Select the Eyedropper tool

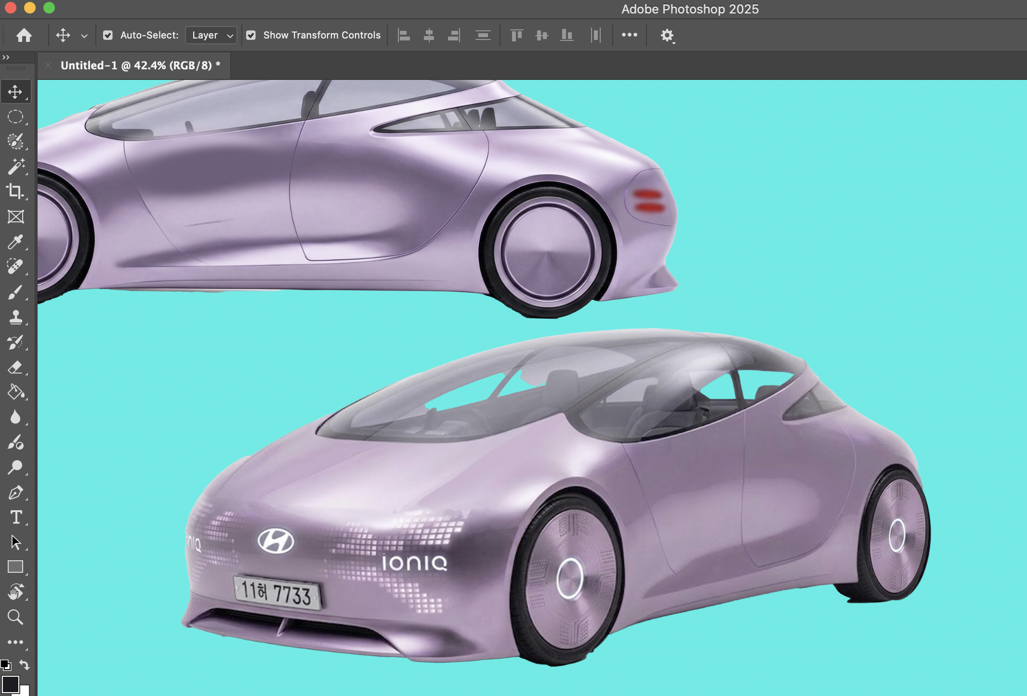[x=15, y=242]
